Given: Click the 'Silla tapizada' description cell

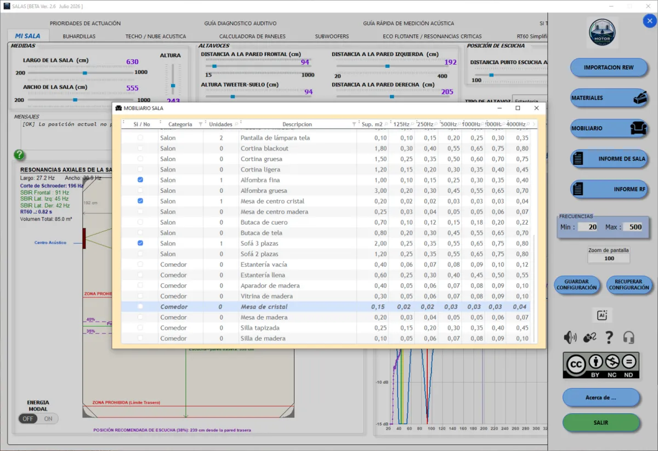Looking at the screenshot, I should click(x=298, y=328).
